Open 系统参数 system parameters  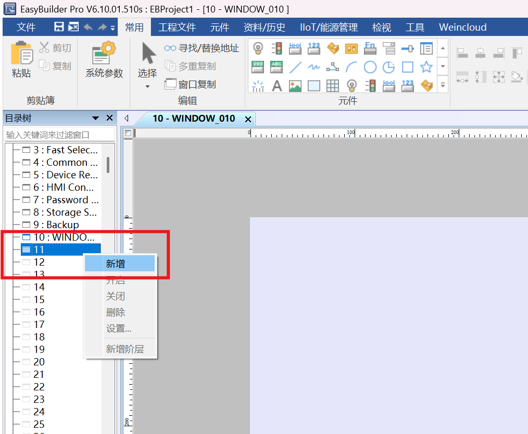tap(104, 59)
